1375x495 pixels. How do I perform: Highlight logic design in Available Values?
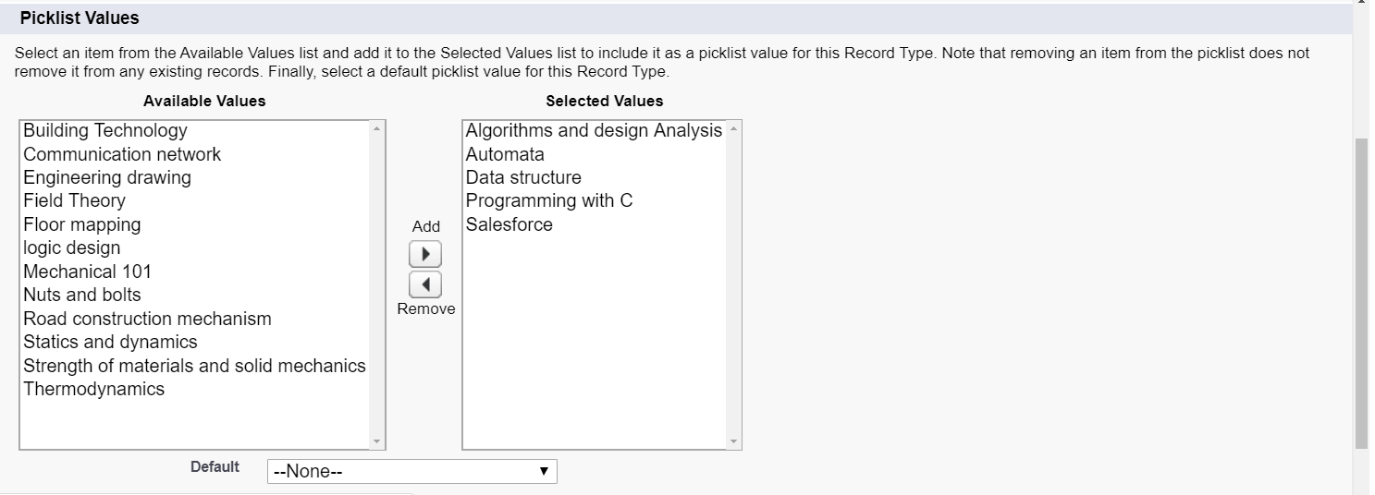(72, 247)
